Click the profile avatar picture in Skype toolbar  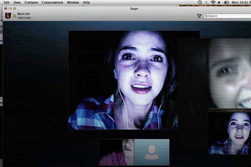(8, 16)
